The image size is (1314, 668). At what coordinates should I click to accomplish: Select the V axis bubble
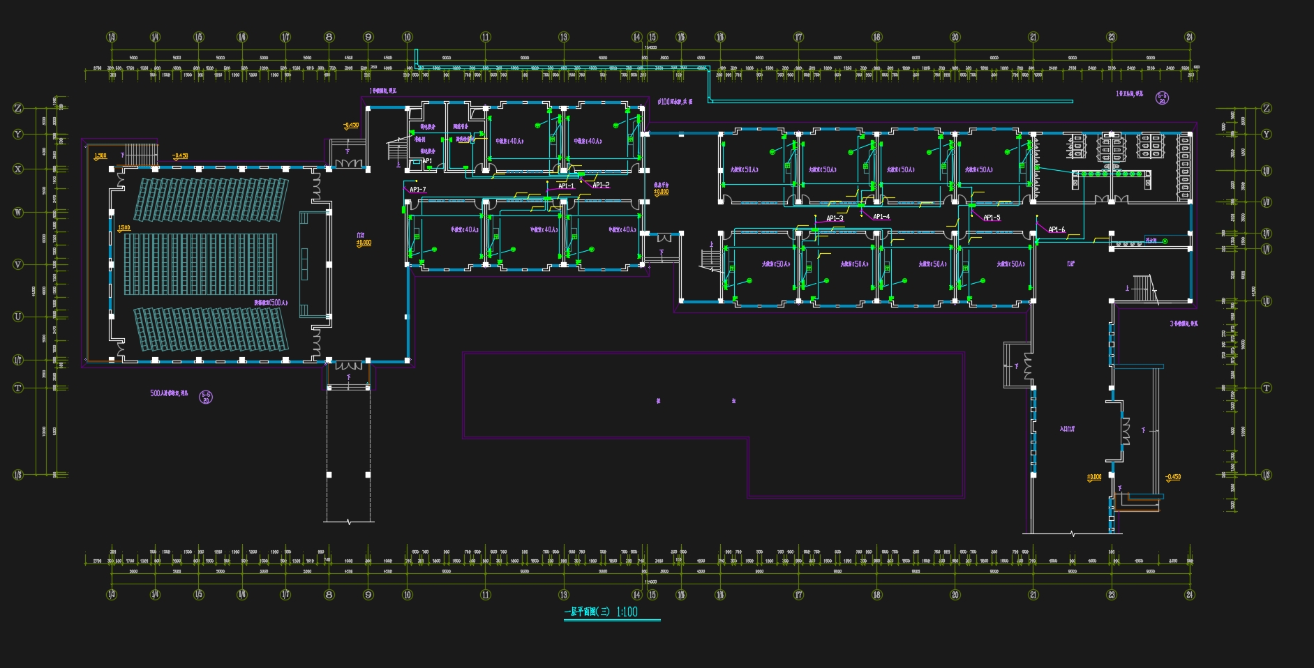18,264
